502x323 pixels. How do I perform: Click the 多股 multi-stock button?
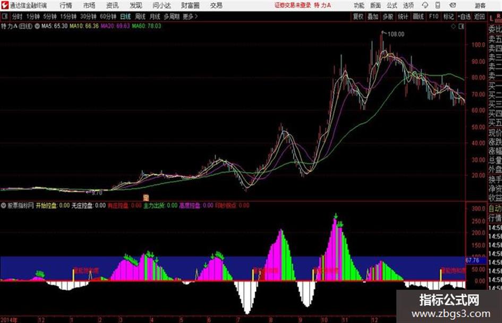pos(388,16)
